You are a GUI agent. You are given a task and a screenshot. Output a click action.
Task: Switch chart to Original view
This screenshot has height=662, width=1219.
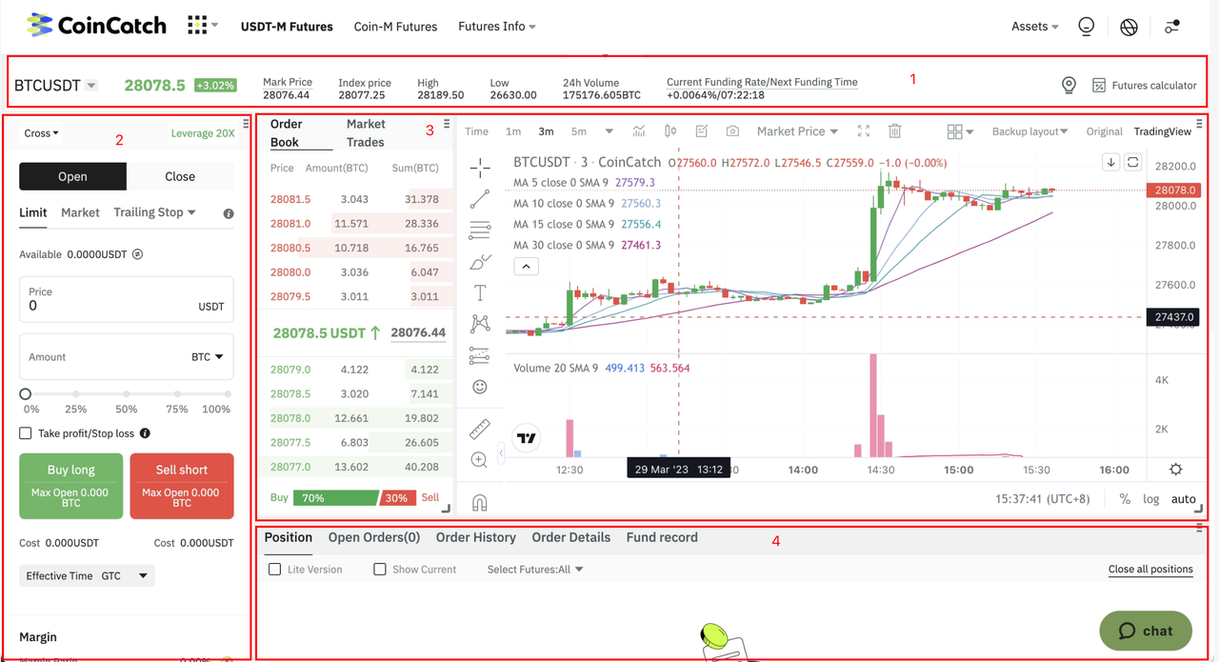1105,131
